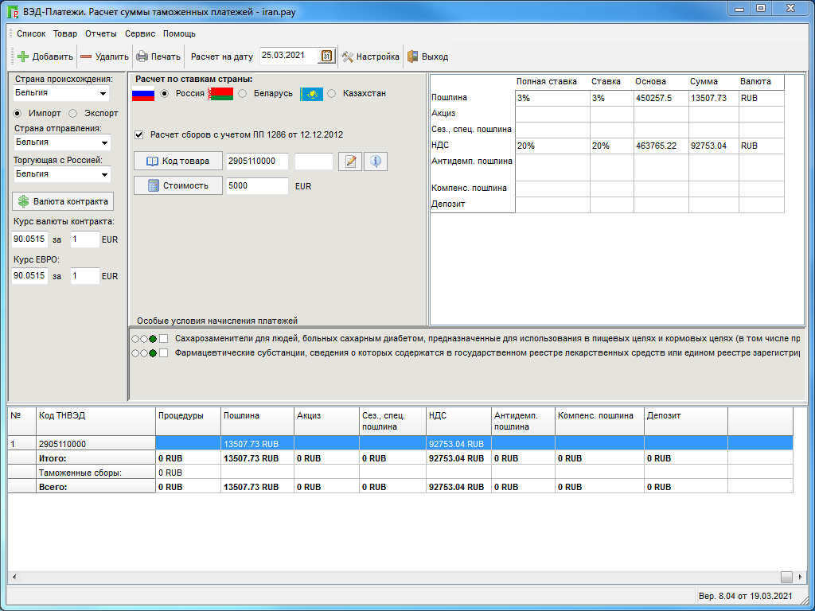
Task: Check the Сахарозаменители special condition checkbox
Action: click(x=163, y=339)
